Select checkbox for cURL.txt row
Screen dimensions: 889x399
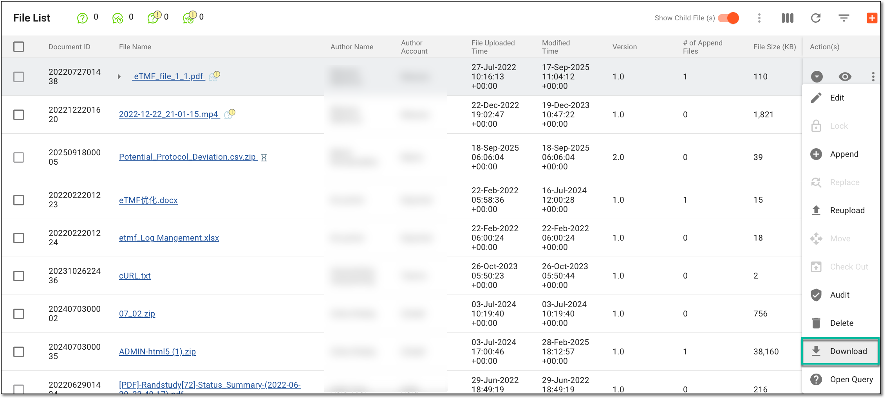click(x=18, y=276)
